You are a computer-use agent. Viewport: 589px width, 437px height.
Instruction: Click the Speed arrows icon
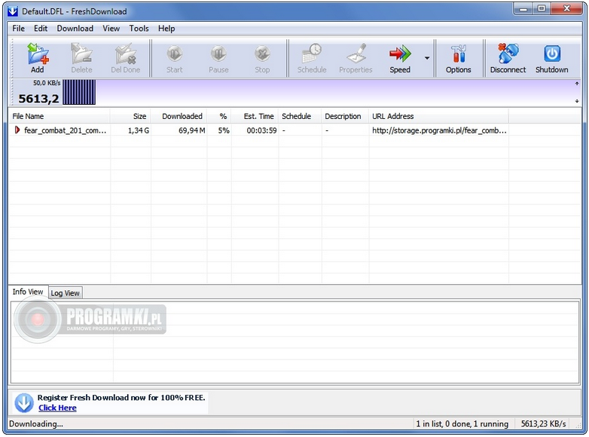click(400, 53)
